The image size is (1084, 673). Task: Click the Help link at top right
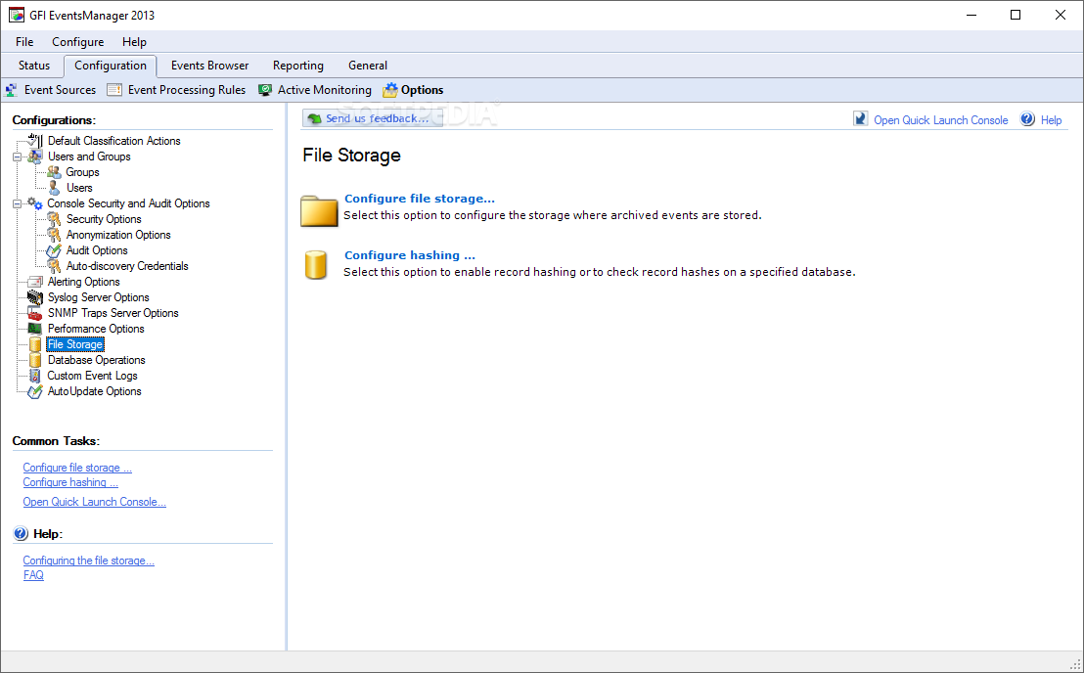(x=1051, y=120)
